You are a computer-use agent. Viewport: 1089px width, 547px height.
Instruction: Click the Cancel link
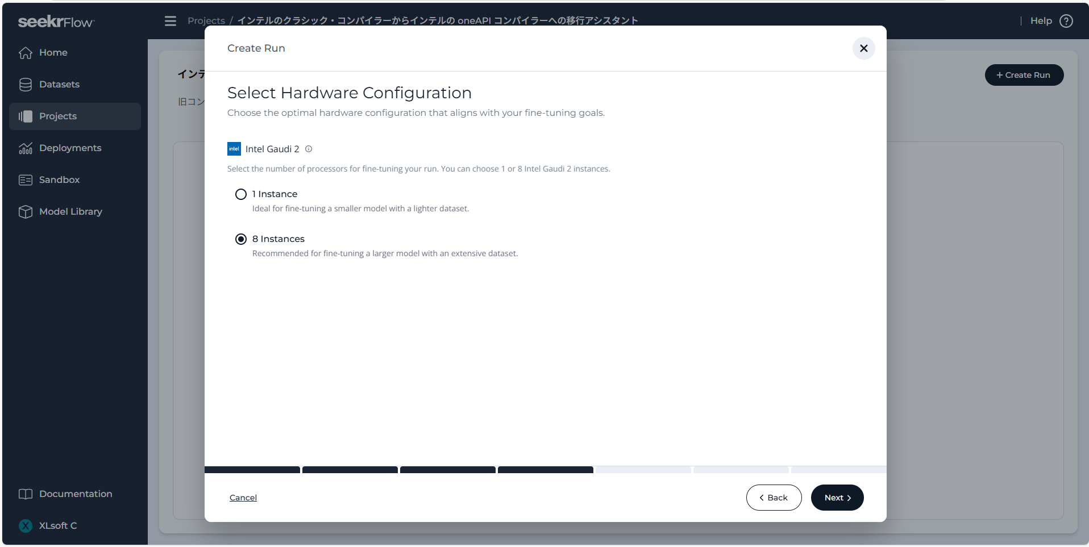[243, 498]
